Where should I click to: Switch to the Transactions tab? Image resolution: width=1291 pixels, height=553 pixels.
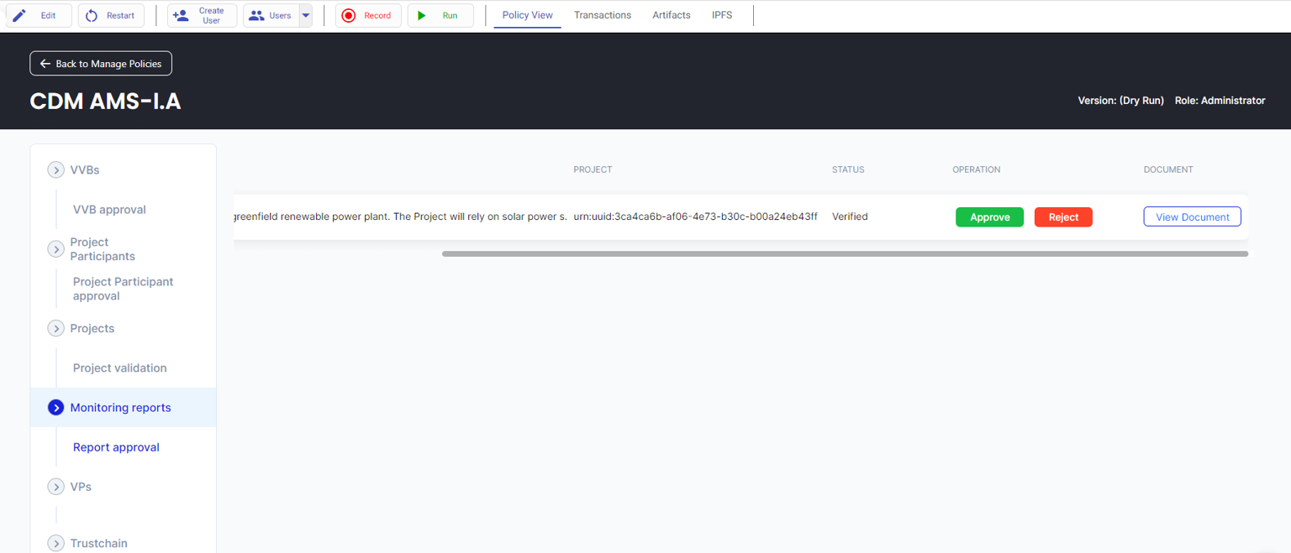pos(603,15)
